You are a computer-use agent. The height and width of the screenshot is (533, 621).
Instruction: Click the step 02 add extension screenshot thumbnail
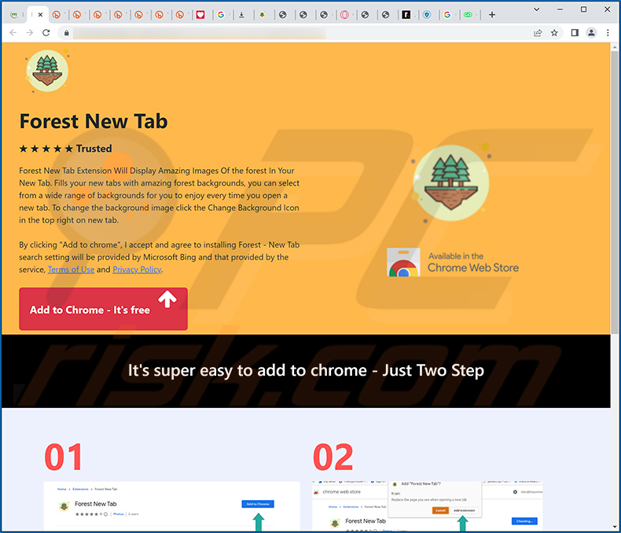428,505
